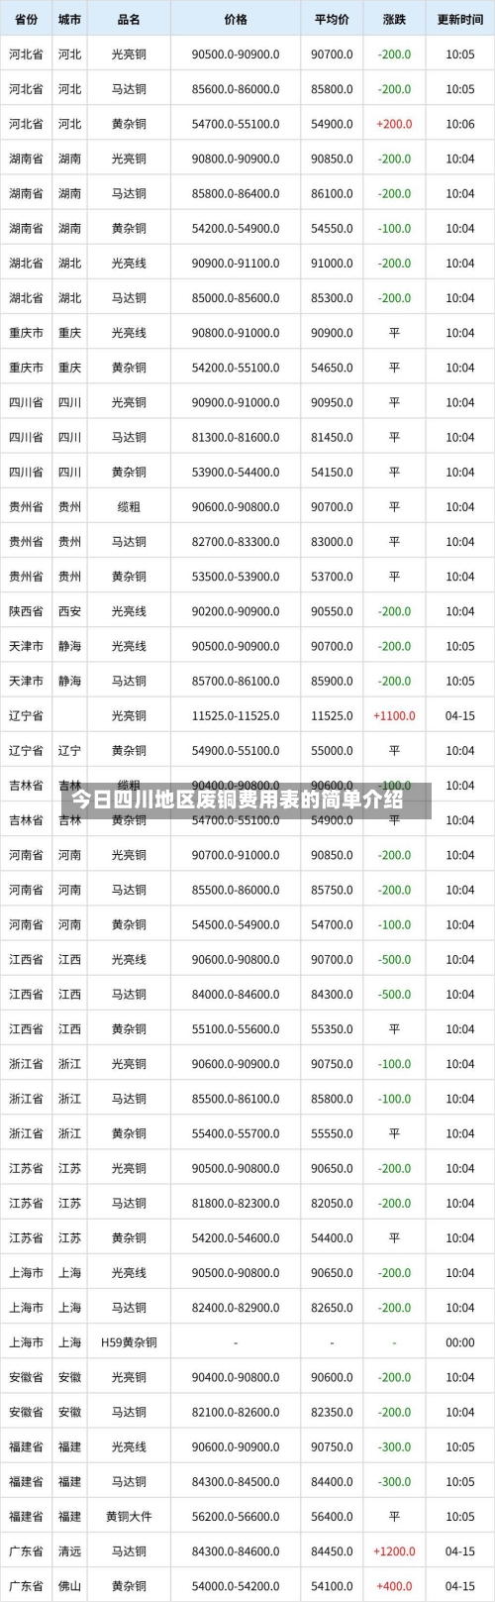Select price cell 85600.0-86000.0
This screenshot has height=1602, width=495.
click(x=236, y=89)
